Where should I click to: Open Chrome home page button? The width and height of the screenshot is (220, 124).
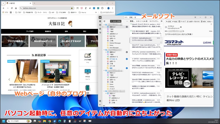click(x=16, y=8)
